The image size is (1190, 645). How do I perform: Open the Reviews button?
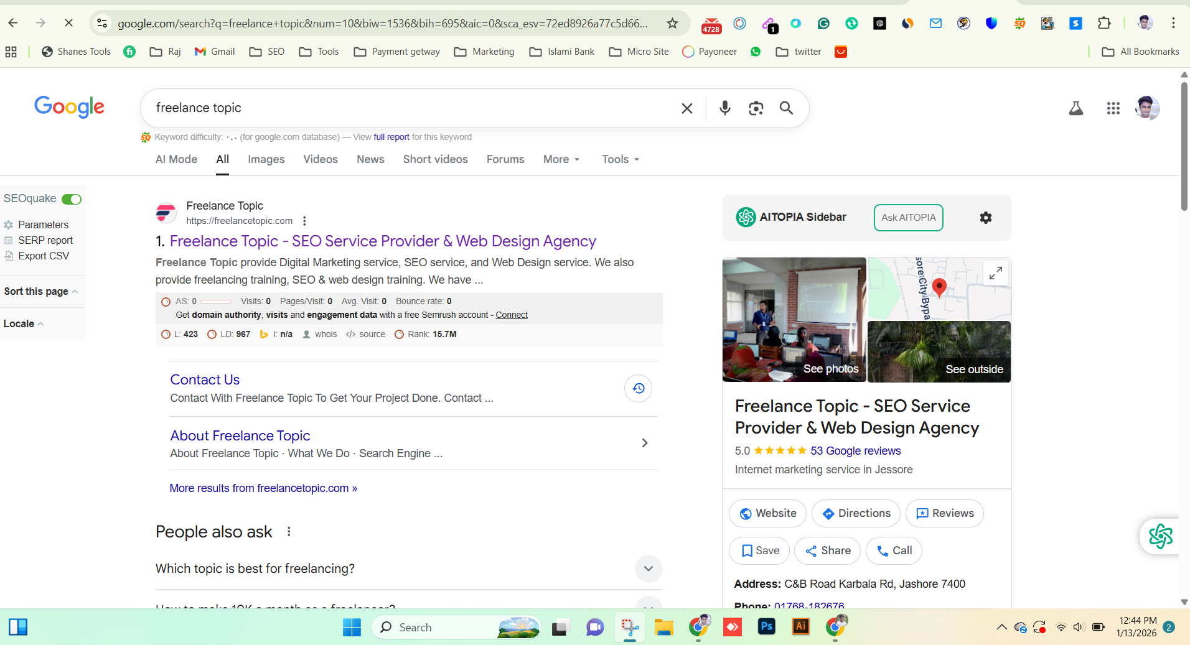coord(944,514)
